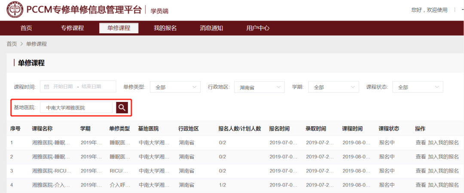The image size is (464, 193).
Task: Select the 单修课程 navigation tab
Action: pos(119,28)
